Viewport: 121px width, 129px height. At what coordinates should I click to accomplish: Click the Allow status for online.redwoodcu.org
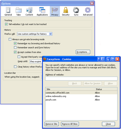97,96
